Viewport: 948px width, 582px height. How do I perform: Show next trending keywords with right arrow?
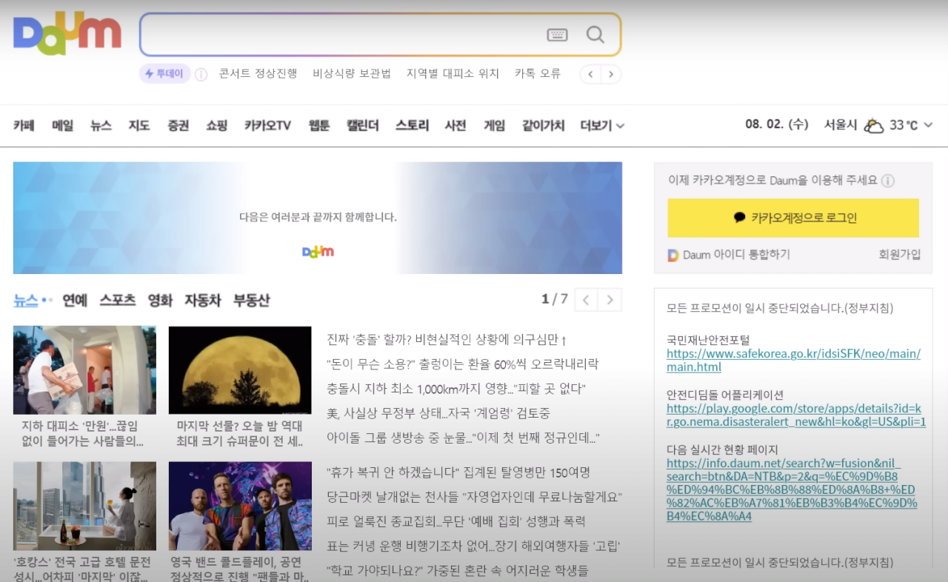tap(611, 74)
